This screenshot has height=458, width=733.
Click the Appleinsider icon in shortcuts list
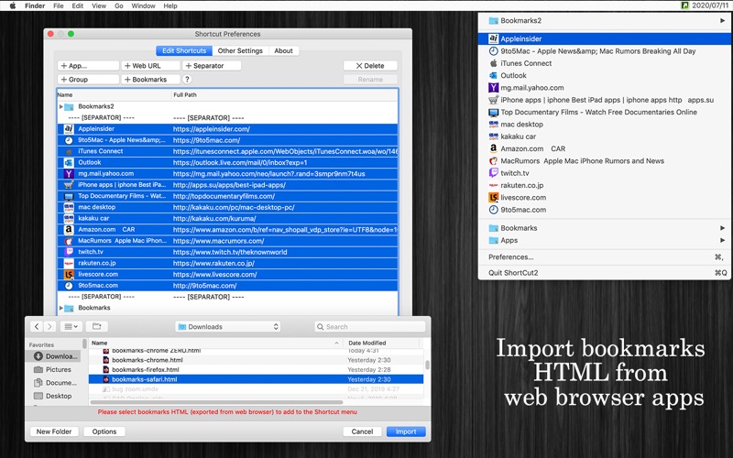69,129
